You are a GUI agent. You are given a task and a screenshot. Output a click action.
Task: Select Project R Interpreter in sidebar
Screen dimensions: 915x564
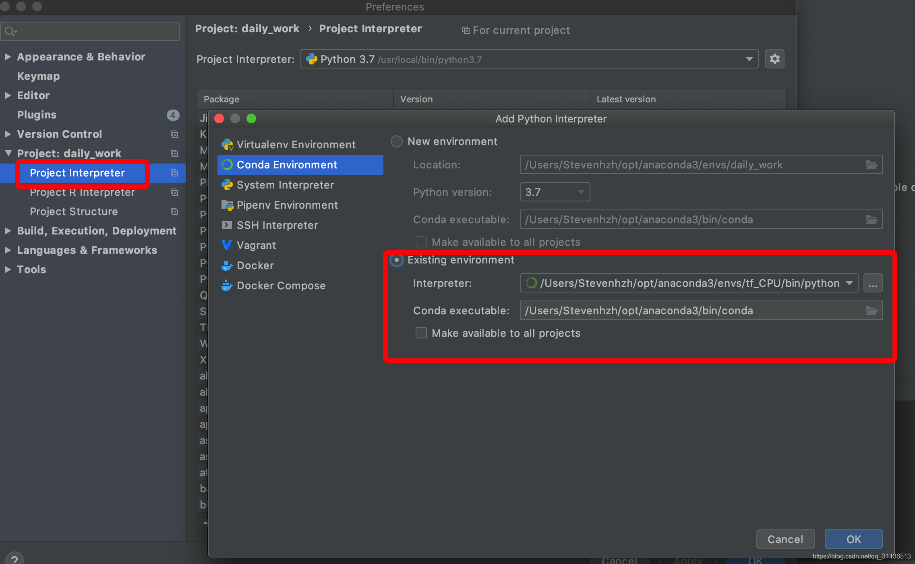pyautogui.click(x=83, y=192)
